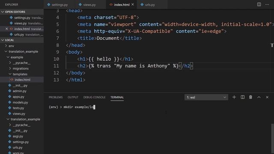The image size is (274, 154).
Task: Collapse the templates folder
Action: pos(22,74)
